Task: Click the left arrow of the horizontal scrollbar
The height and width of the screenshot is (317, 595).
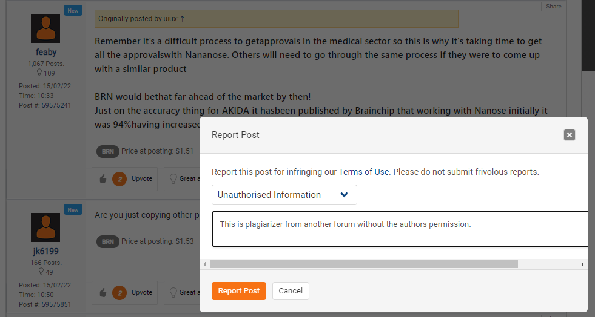Action: 204,264
